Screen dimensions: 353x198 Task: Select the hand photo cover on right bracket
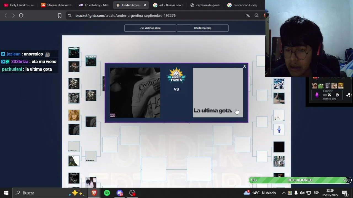(x=279, y=98)
